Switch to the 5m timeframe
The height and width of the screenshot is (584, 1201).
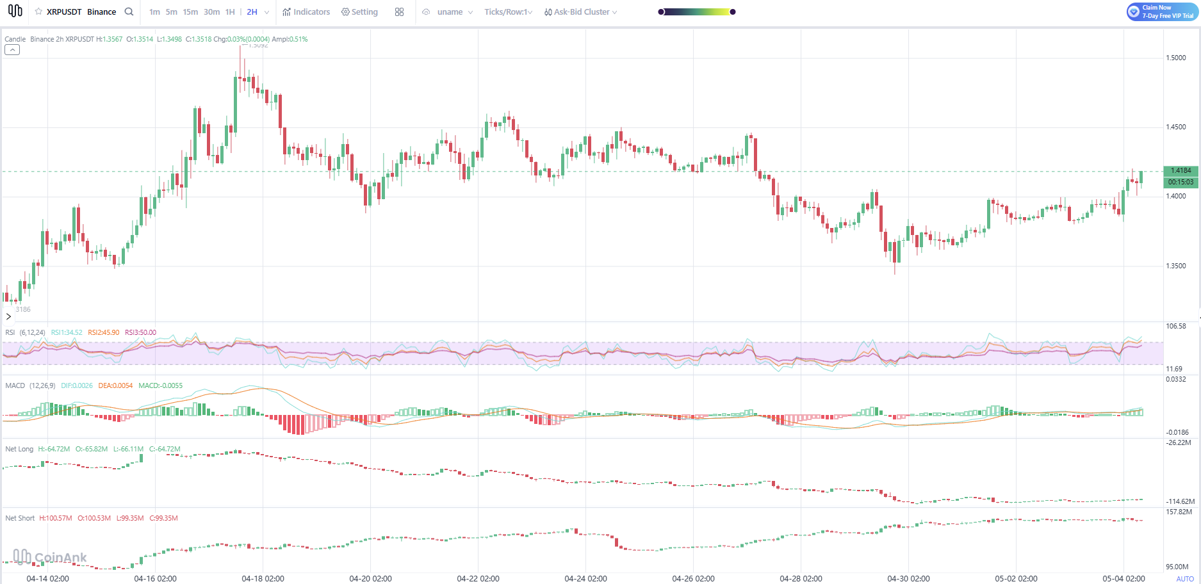click(x=171, y=12)
